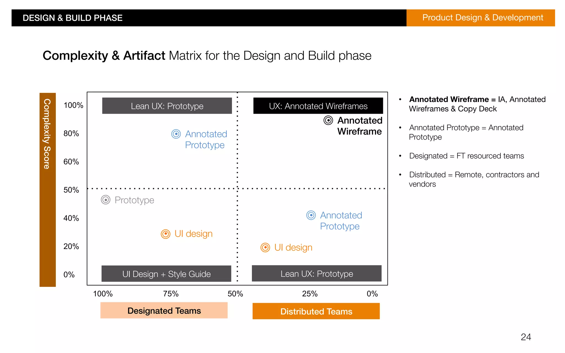Click the 50% label on the horizontal axis
This screenshot has height=353, width=565.
235,294
